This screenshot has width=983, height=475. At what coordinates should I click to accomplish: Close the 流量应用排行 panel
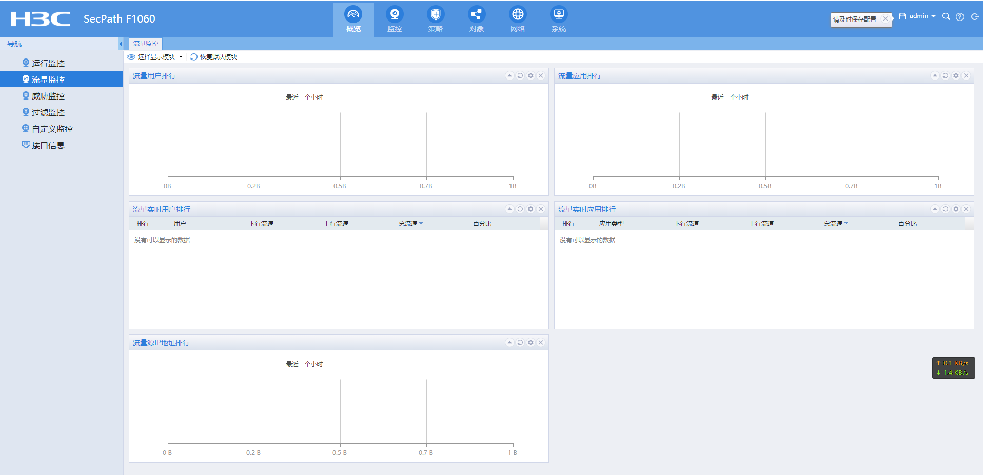tap(966, 75)
